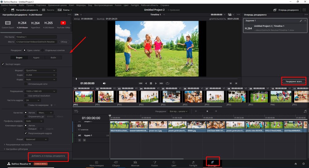Click Add to Render Queue button
This screenshot has height=168, width=309.
tap(48, 156)
